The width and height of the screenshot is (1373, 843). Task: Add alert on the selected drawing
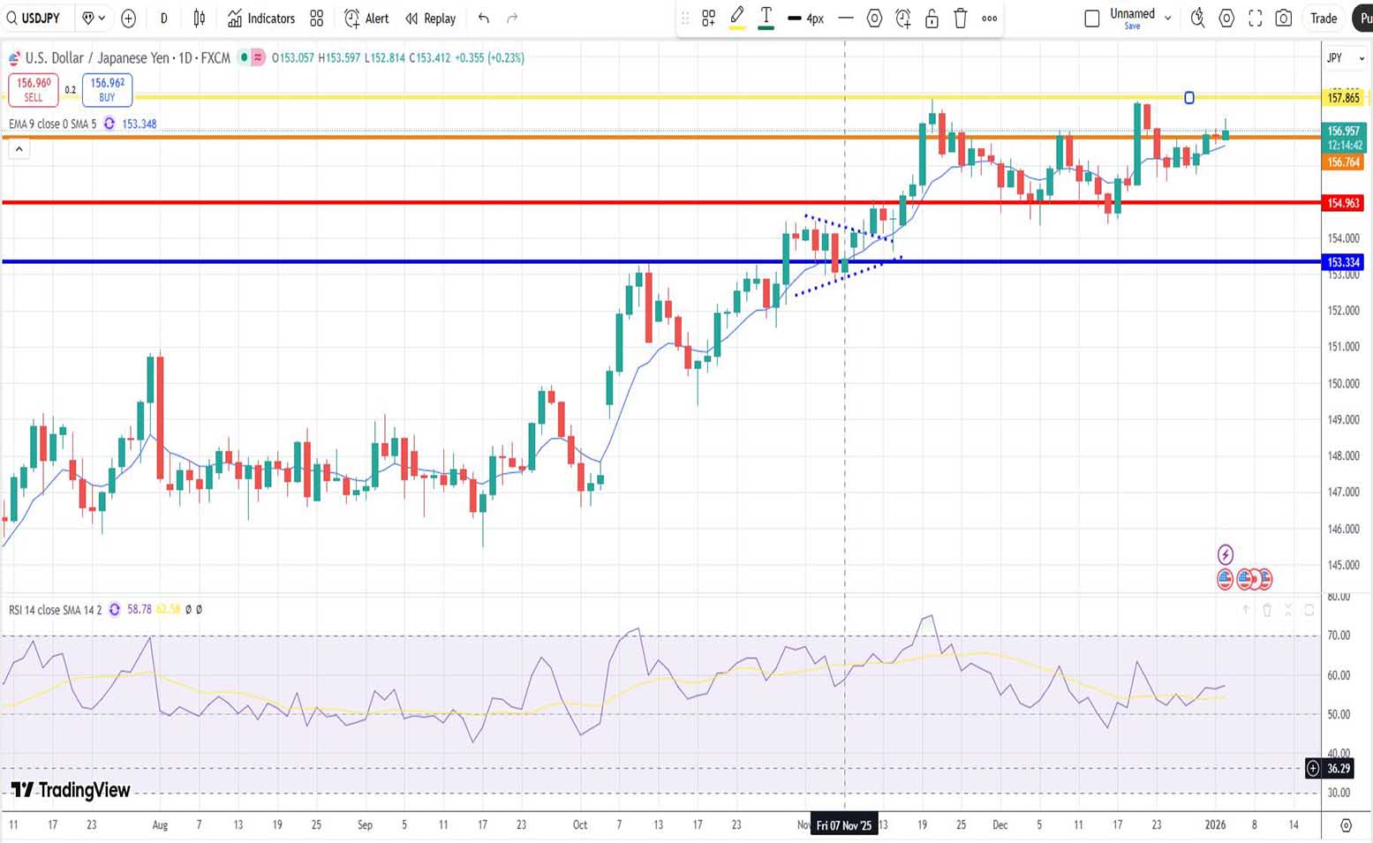pos(902,18)
